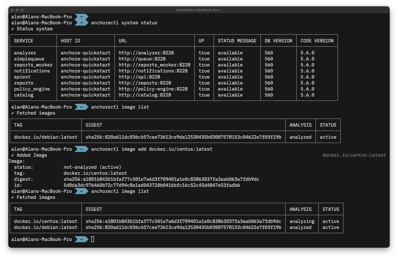398x258 pixels.
Task: Click the red close window button
Action: point(12,10)
